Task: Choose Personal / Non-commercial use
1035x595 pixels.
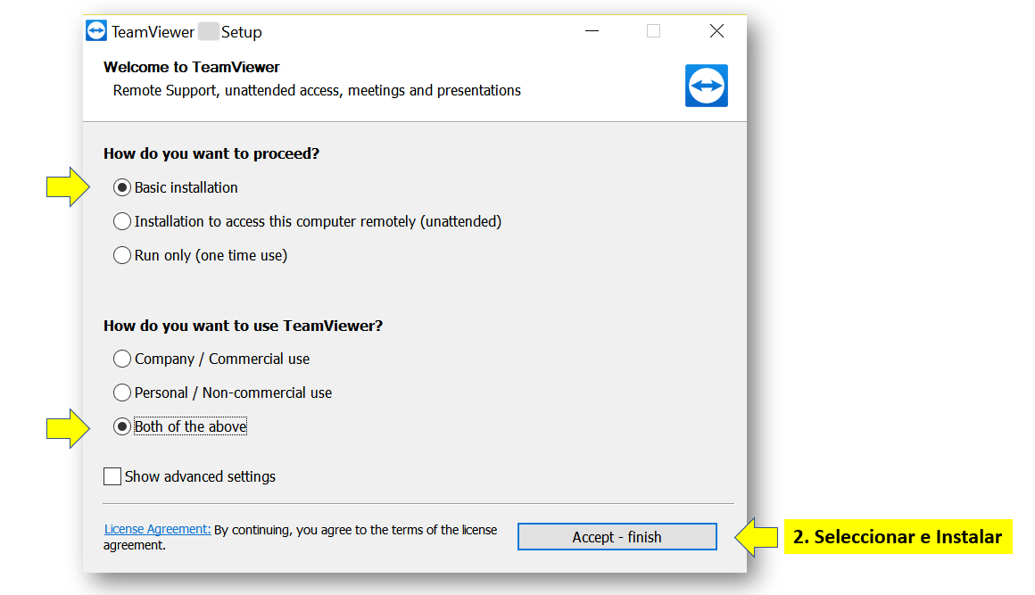Action: coord(122,393)
